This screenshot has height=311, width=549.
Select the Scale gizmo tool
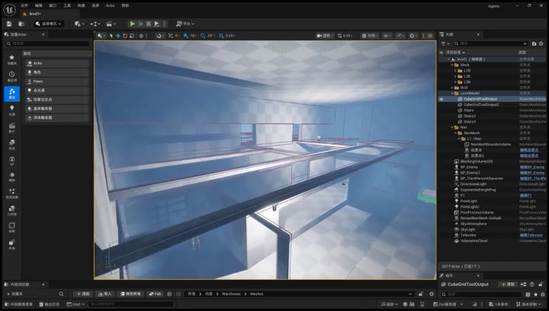[x=132, y=36]
